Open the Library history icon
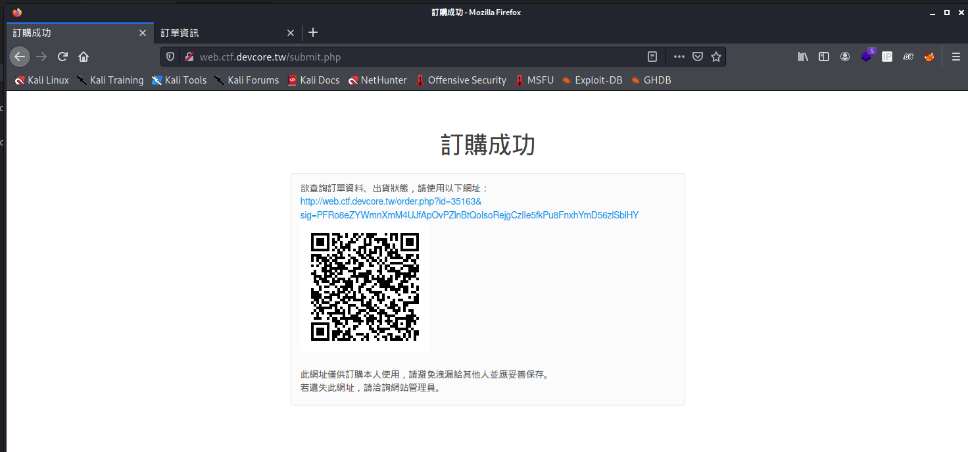Image resolution: width=968 pixels, height=452 pixels. [803, 57]
